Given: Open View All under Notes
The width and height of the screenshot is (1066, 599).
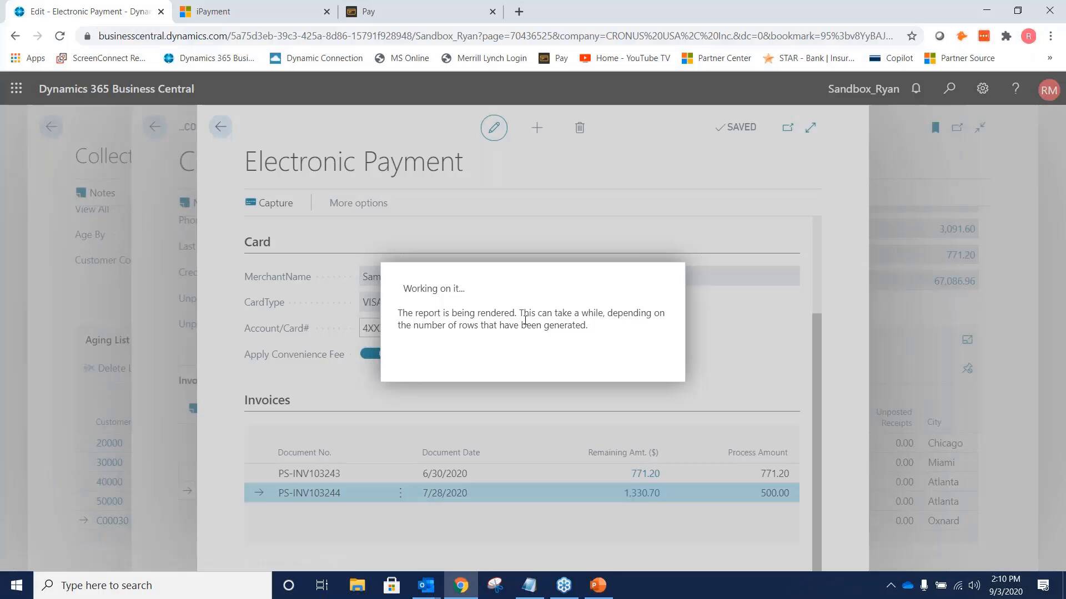Looking at the screenshot, I should pos(93,209).
